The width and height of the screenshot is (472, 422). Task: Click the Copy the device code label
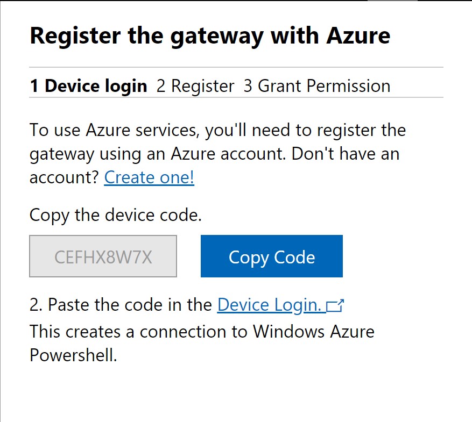coord(116,216)
